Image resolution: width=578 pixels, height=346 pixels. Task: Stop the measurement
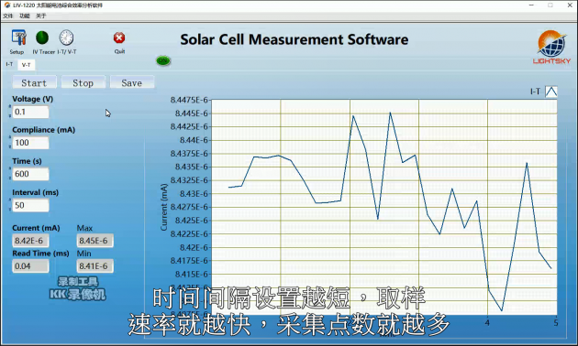[83, 82]
